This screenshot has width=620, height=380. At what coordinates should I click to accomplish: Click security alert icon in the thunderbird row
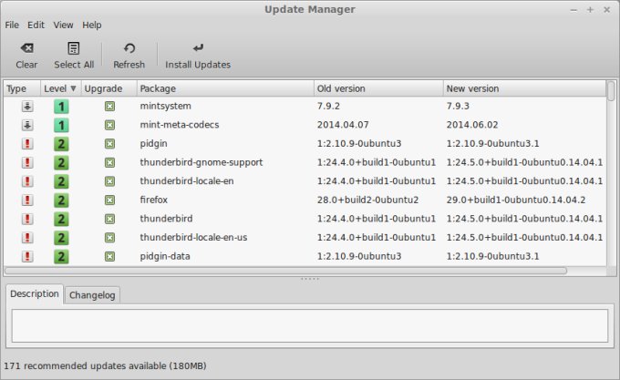[x=27, y=219]
